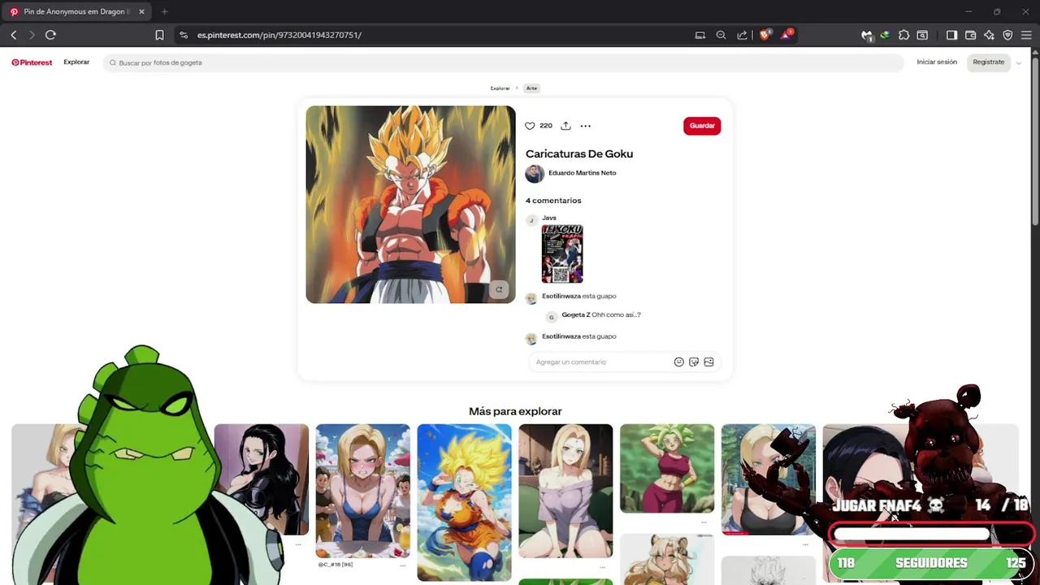Click Eduardo Martins Neto avatar
The image size is (1040, 585).
(535, 174)
